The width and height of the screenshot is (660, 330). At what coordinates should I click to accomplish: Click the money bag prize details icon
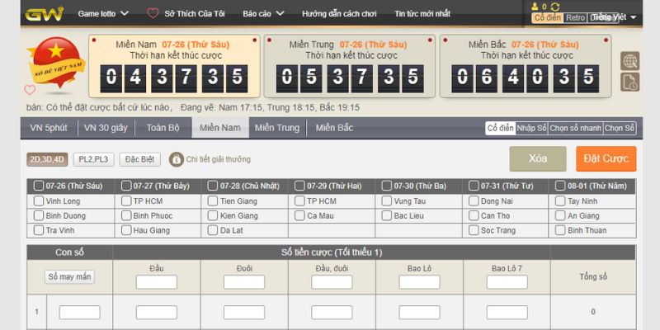[176, 159]
